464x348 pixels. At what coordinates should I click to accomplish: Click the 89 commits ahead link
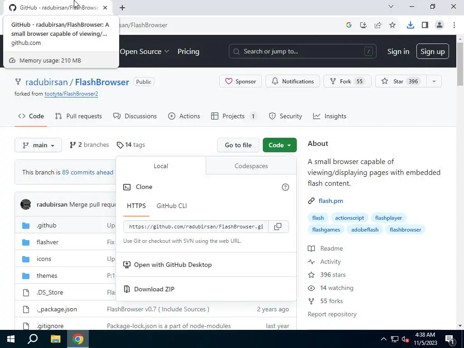[x=87, y=172]
